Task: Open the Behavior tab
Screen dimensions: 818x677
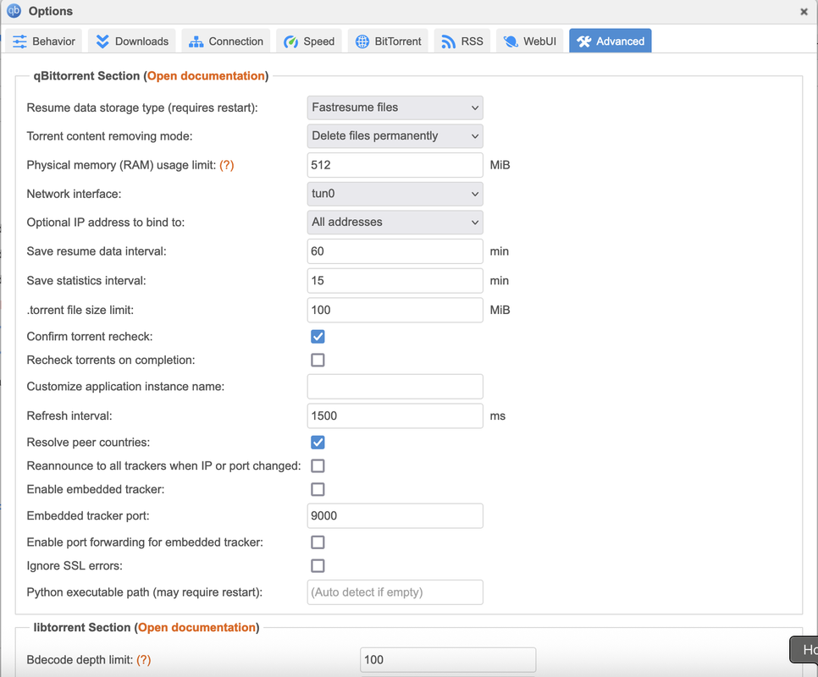Action: [x=44, y=41]
